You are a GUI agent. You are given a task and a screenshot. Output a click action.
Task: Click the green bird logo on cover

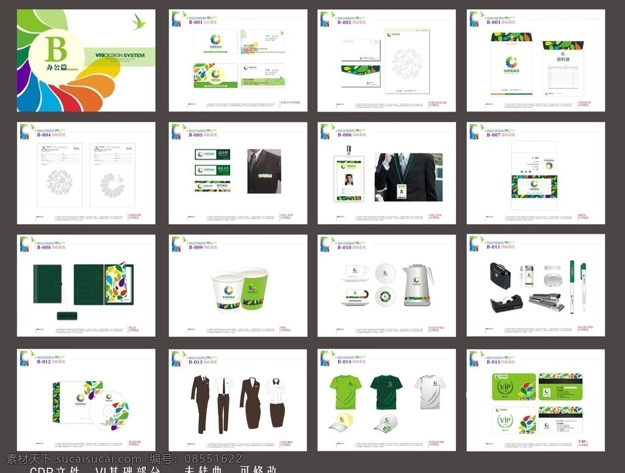tap(139, 22)
